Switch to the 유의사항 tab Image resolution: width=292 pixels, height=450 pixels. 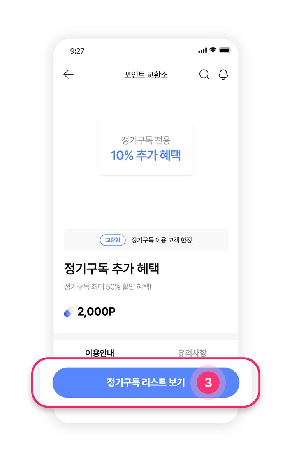point(192,352)
